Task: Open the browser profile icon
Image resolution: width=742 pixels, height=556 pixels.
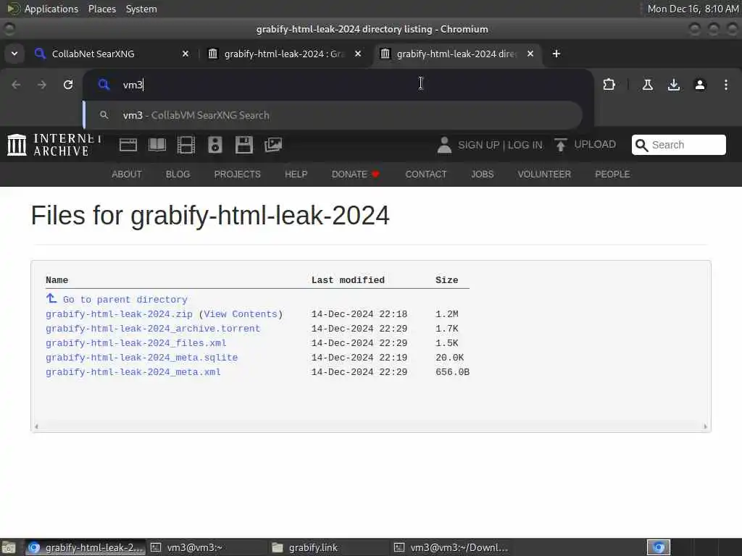Action: click(x=700, y=85)
